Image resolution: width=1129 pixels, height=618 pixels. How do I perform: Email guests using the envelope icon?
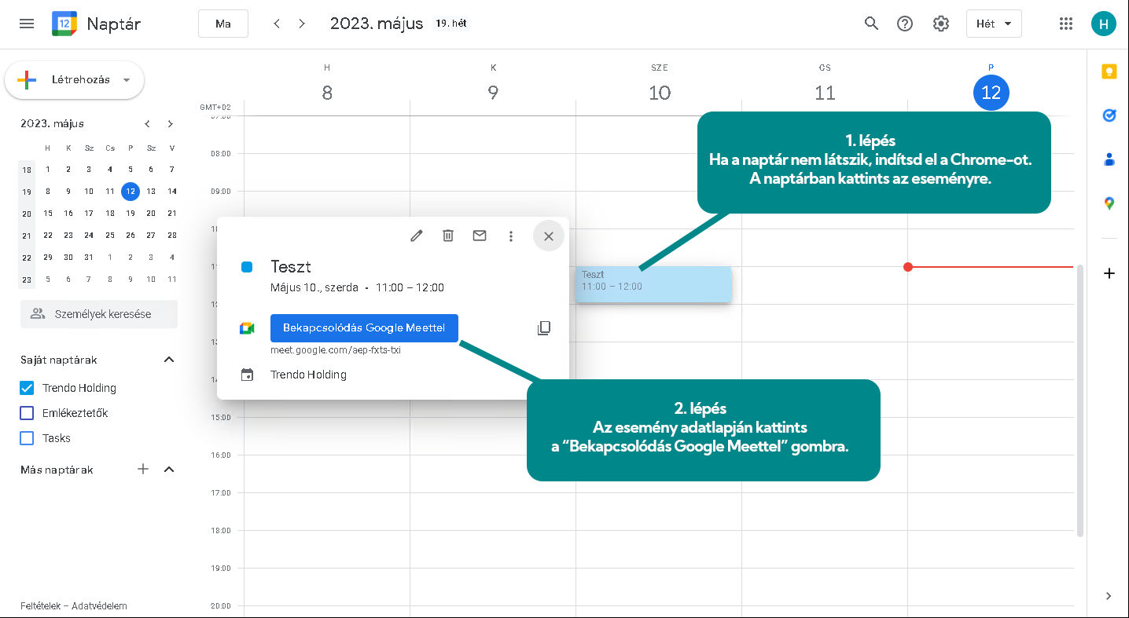pos(480,236)
